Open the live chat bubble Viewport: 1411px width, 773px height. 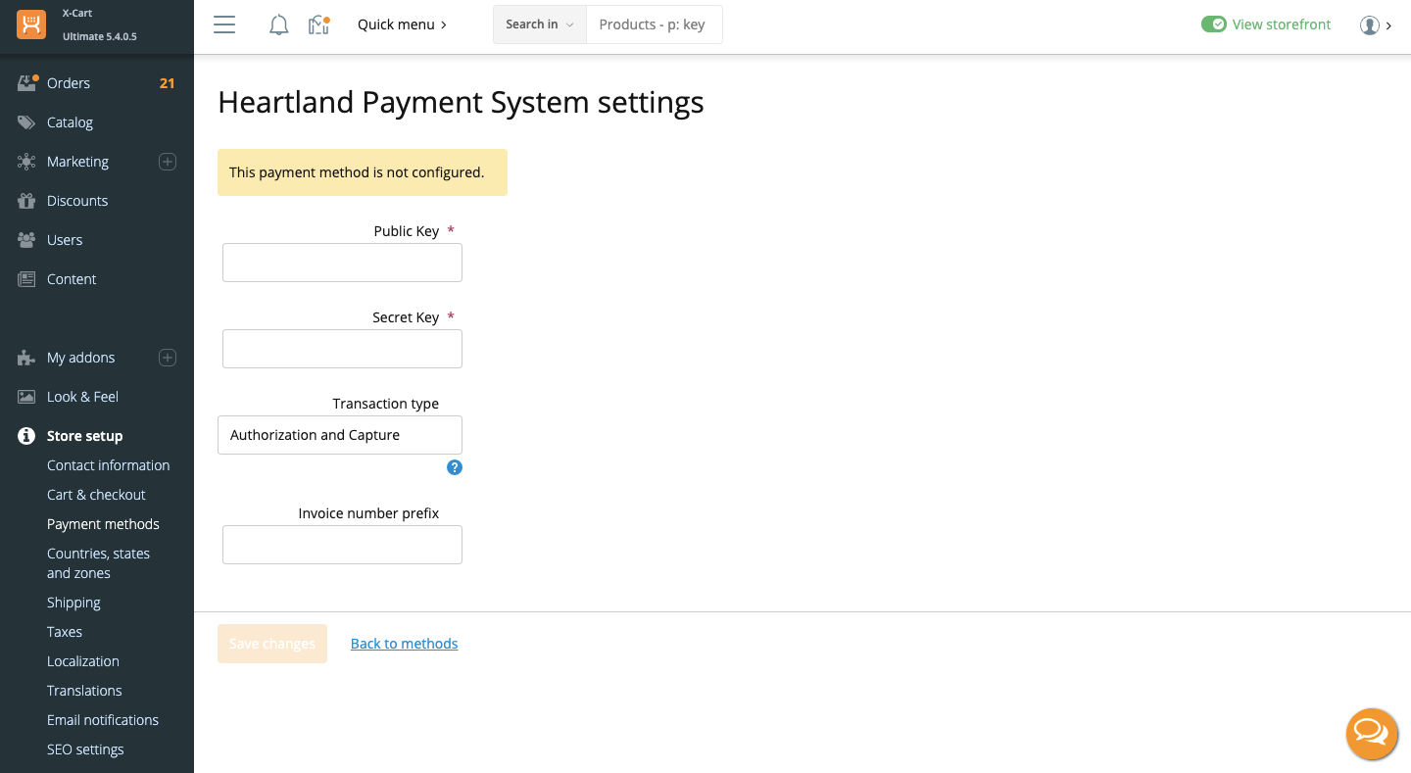click(x=1371, y=733)
